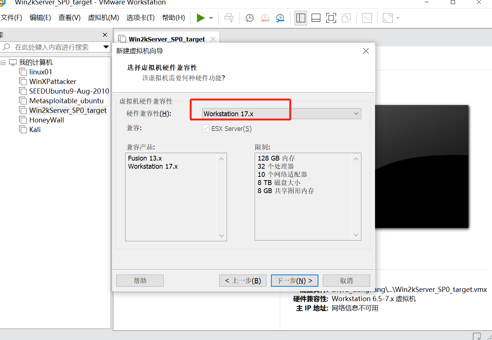Maximize the VMware Workstation window
Screen dimensions: 492x340
(x=453, y=2)
